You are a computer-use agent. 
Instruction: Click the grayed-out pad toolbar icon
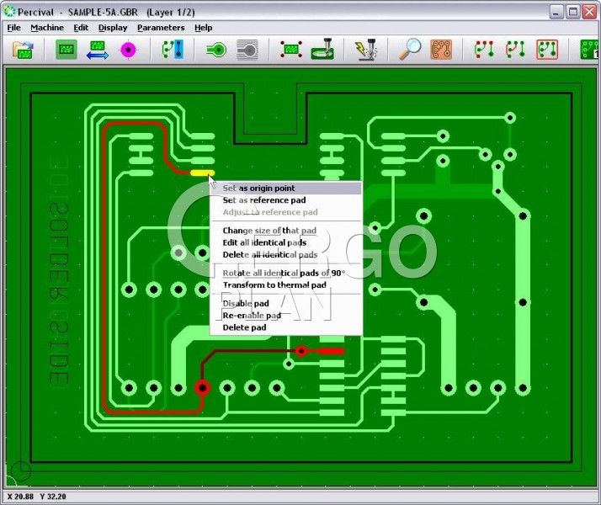click(x=247, y=50)
